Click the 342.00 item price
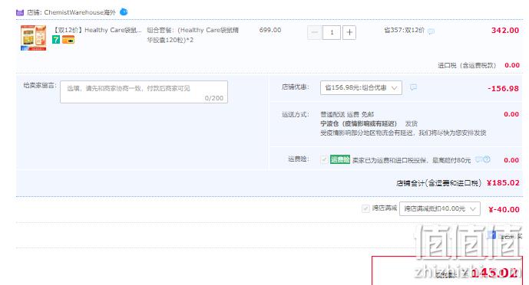Screen dimensions: 529x285 point(505,31)
